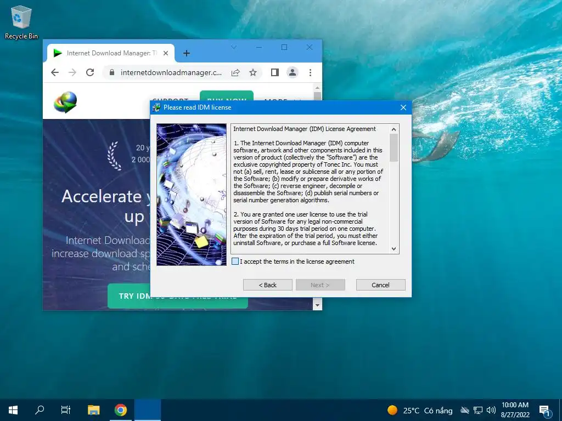Image resolution: width=562 pixels, height=421 pixels.
Task: Open a new Chrome tab
Action: click(187, 53)
